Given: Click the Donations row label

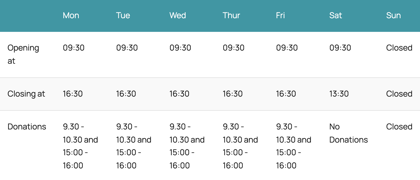Looking at the screenshot, I should [x=27, y=127].
